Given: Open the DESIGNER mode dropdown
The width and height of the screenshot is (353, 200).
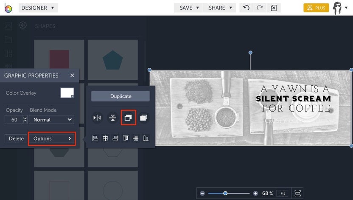Looking at the screenshot, I should click(x=38, y=8).
